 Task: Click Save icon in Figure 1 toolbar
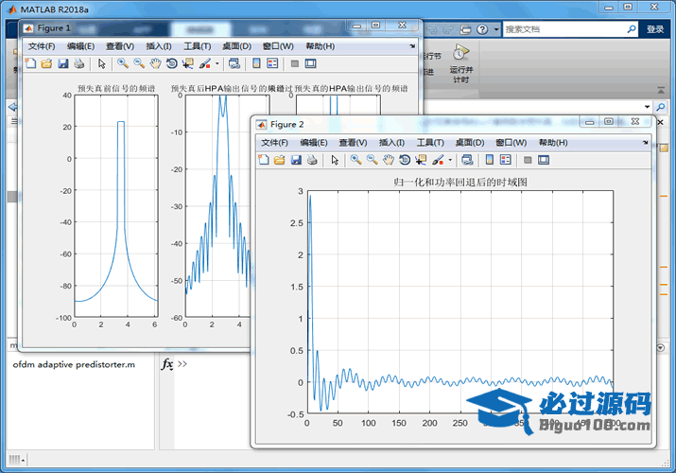point(63,63)
